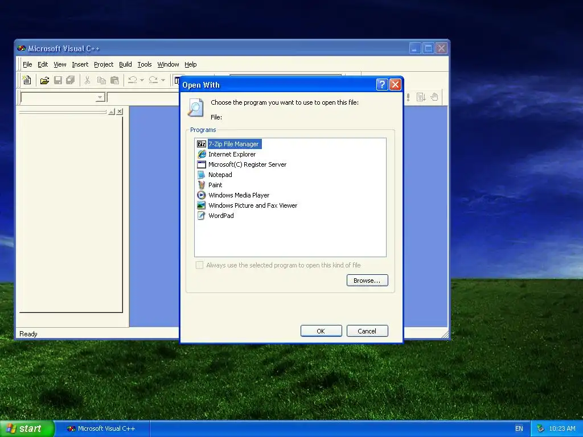Click the Notepad program icon
This screenshot has width=583, height=437.
pyautogui.click(x=201, y=175)
